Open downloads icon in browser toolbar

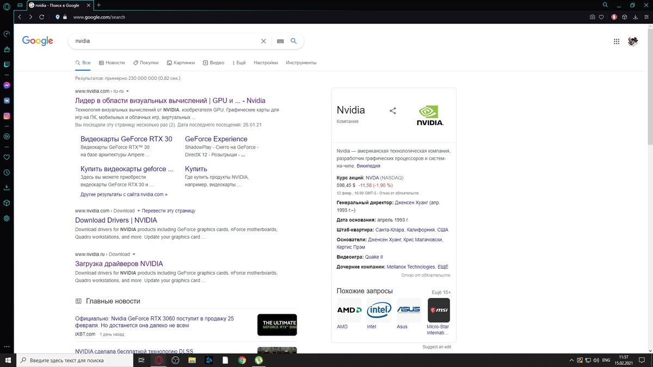point(635,17)
